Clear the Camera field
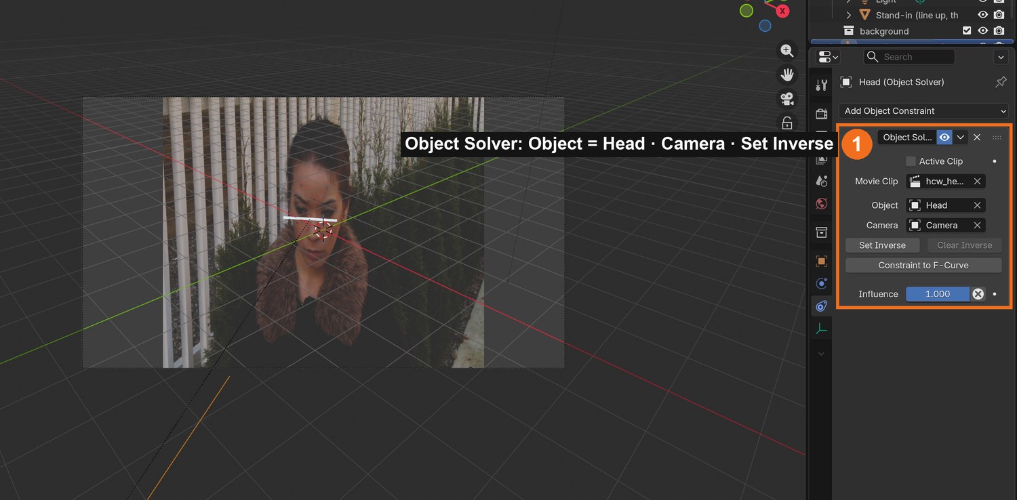This screenshot has height=500, width=1017. [977, 226]
